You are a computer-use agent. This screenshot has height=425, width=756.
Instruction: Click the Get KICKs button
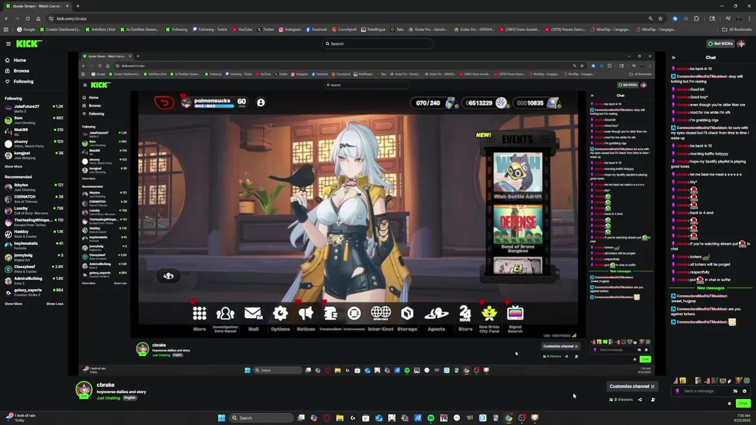tap(721, 44)
